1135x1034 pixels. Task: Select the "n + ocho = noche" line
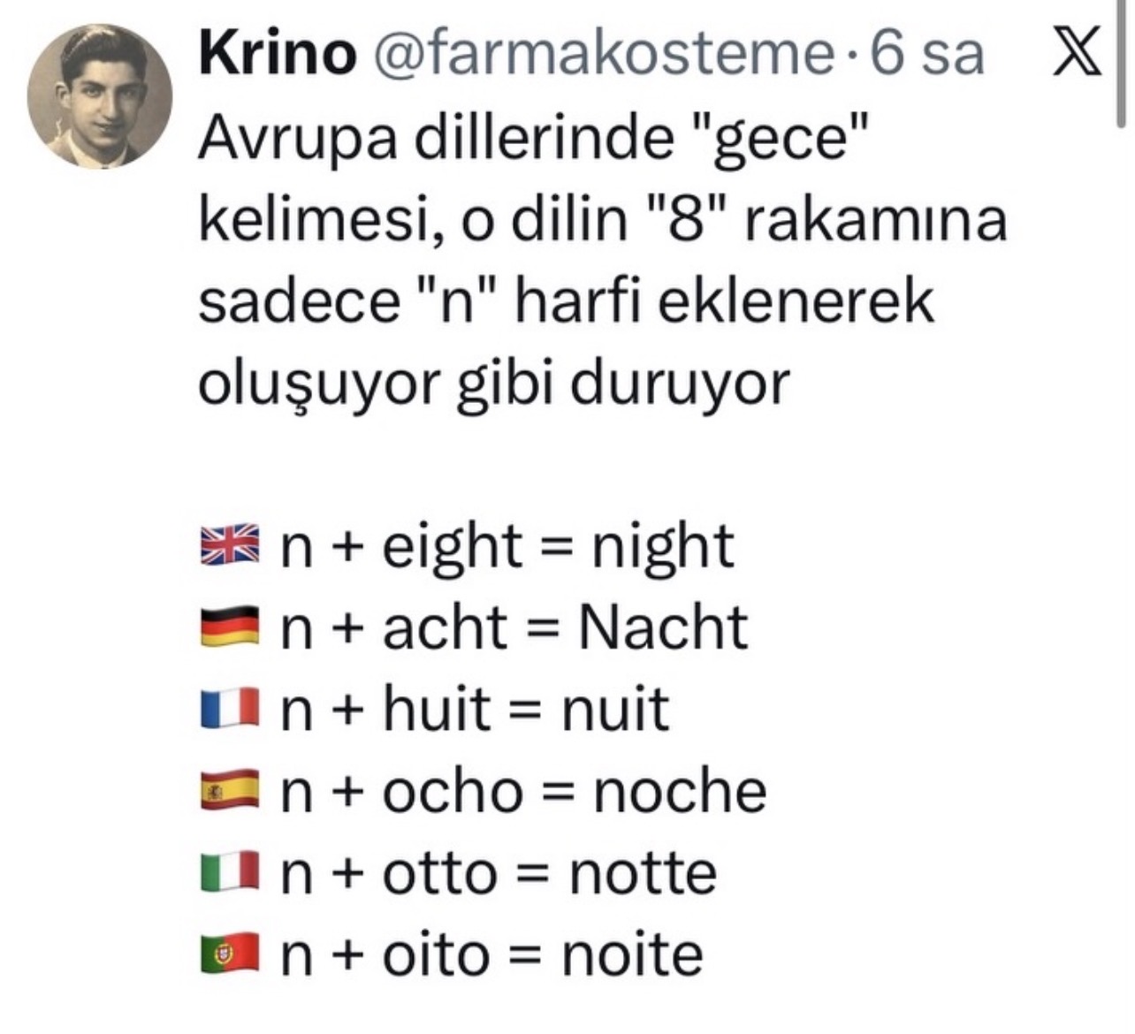pyautogui.click(x=522, y=790)
